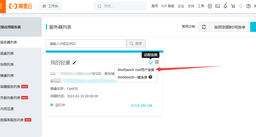Screen dimensions: 256x137
Task: Open the 企业 menu
Action: coord(181,6)
